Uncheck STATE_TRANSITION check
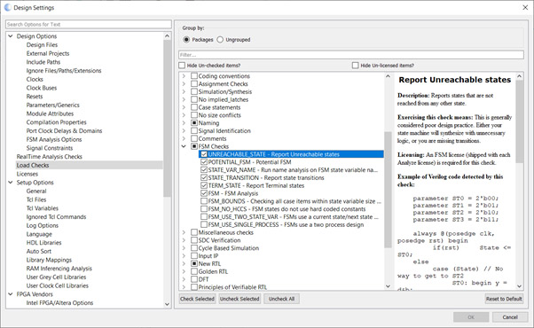The height and width of the screenshot is (328, 534). point(204,177)
